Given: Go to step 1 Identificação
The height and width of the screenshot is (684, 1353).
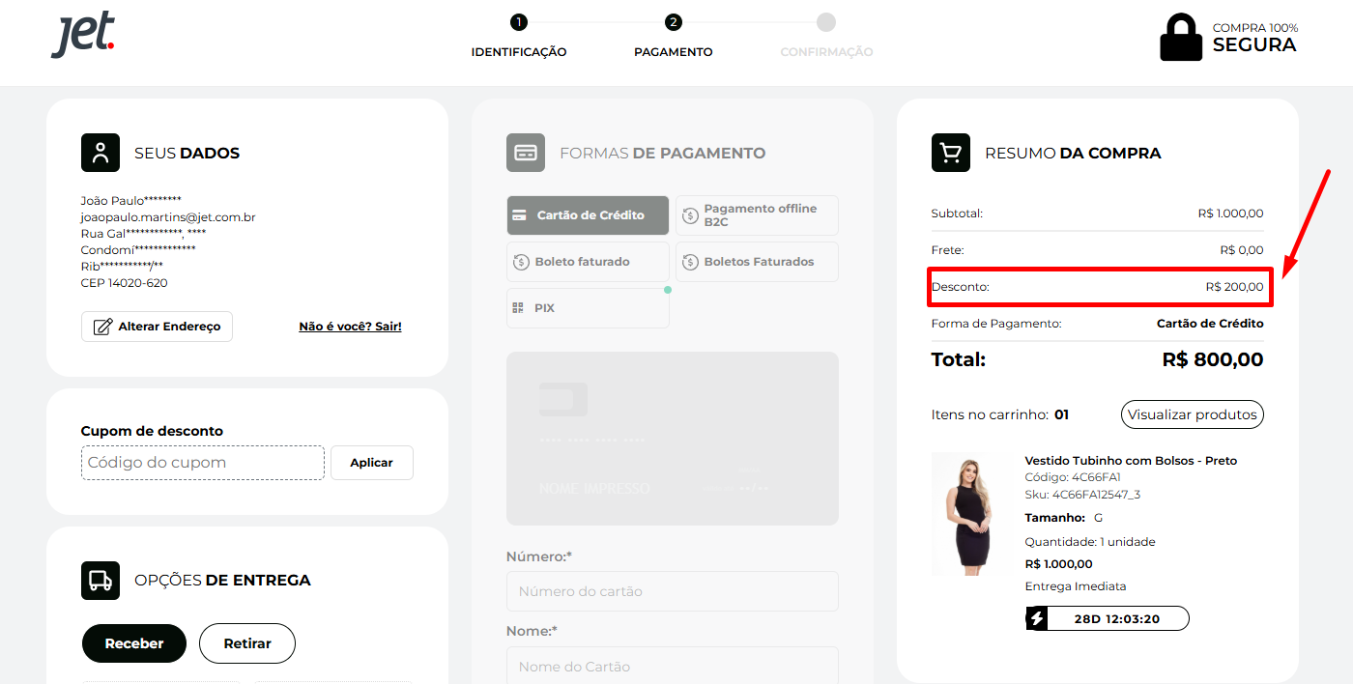Looking at the screenshot, I should pyautogui.click(x=519, y=23).
